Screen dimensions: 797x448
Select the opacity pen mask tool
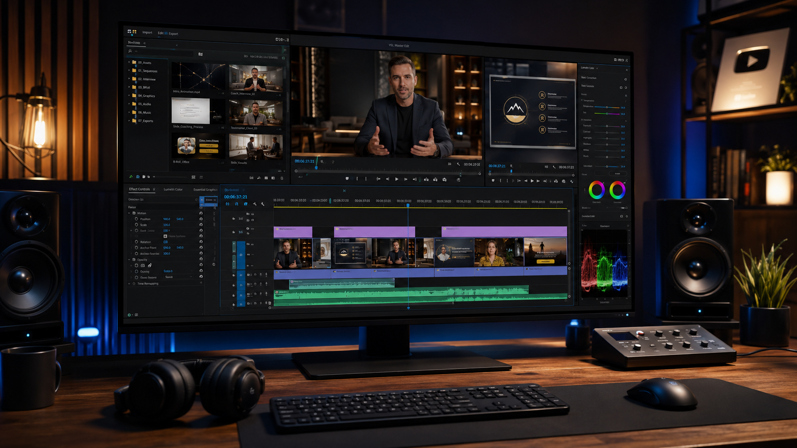pyautogui.click(x=150, y=265)
